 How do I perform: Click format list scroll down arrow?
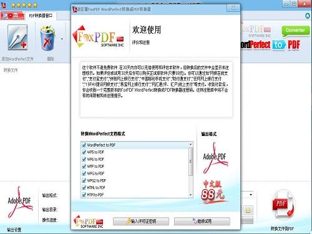190,195
